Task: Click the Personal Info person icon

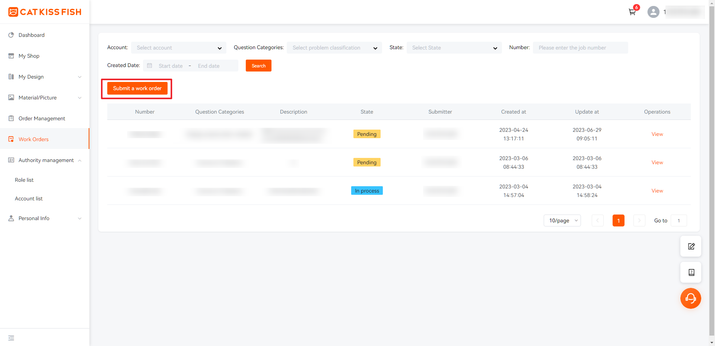Action: coord(11,218)
